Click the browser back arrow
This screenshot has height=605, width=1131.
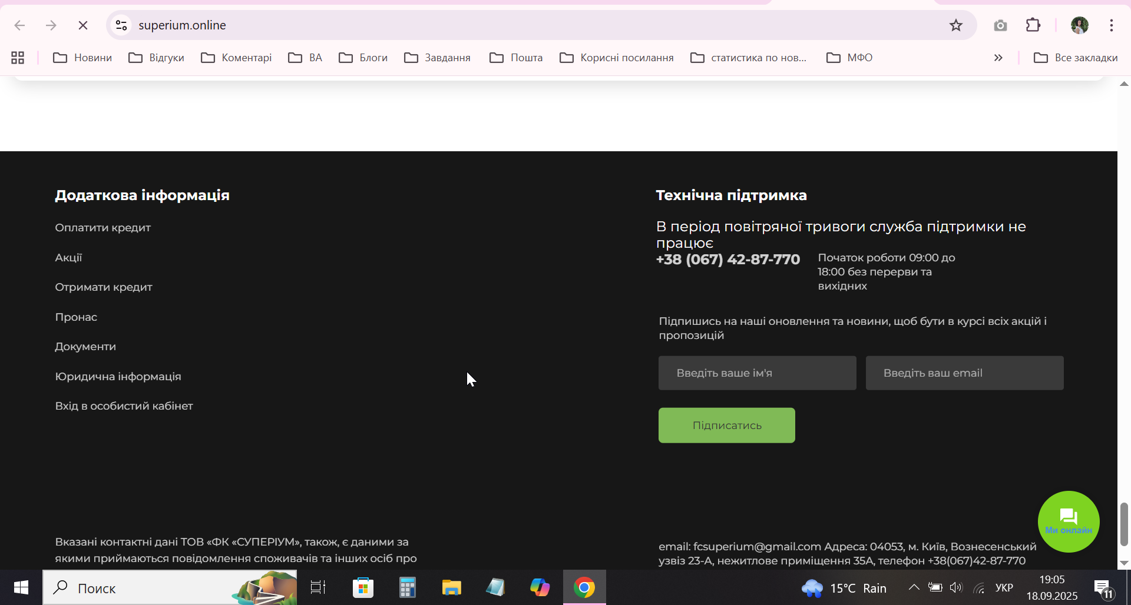(19, 25)
